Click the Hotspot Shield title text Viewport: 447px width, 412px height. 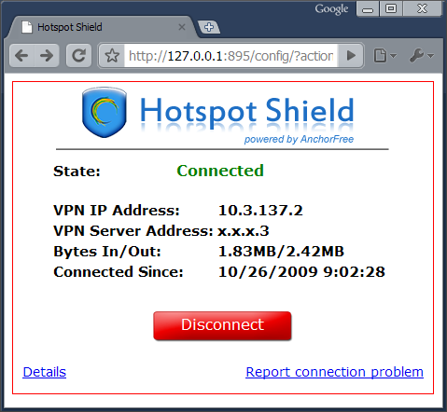coord(247,112)
